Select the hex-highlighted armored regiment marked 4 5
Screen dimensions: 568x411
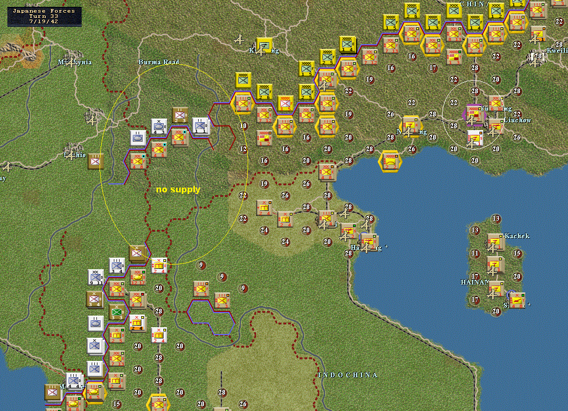tap(95, 392)
